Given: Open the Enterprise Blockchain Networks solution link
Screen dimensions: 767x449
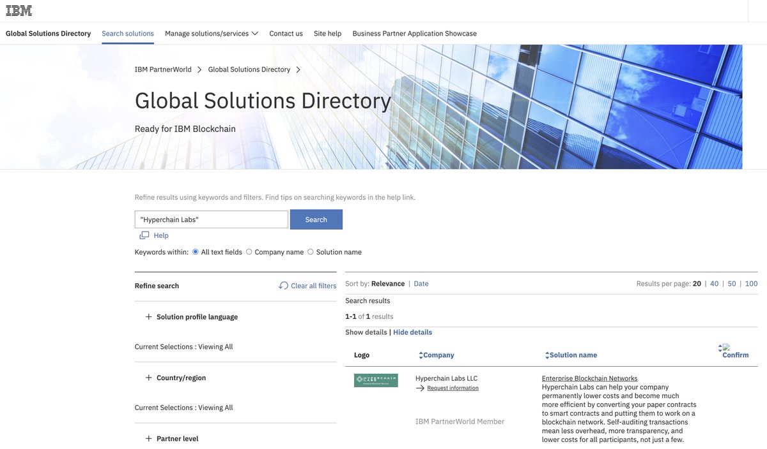Looking at the screenshot, I should (x=589, y=378).
